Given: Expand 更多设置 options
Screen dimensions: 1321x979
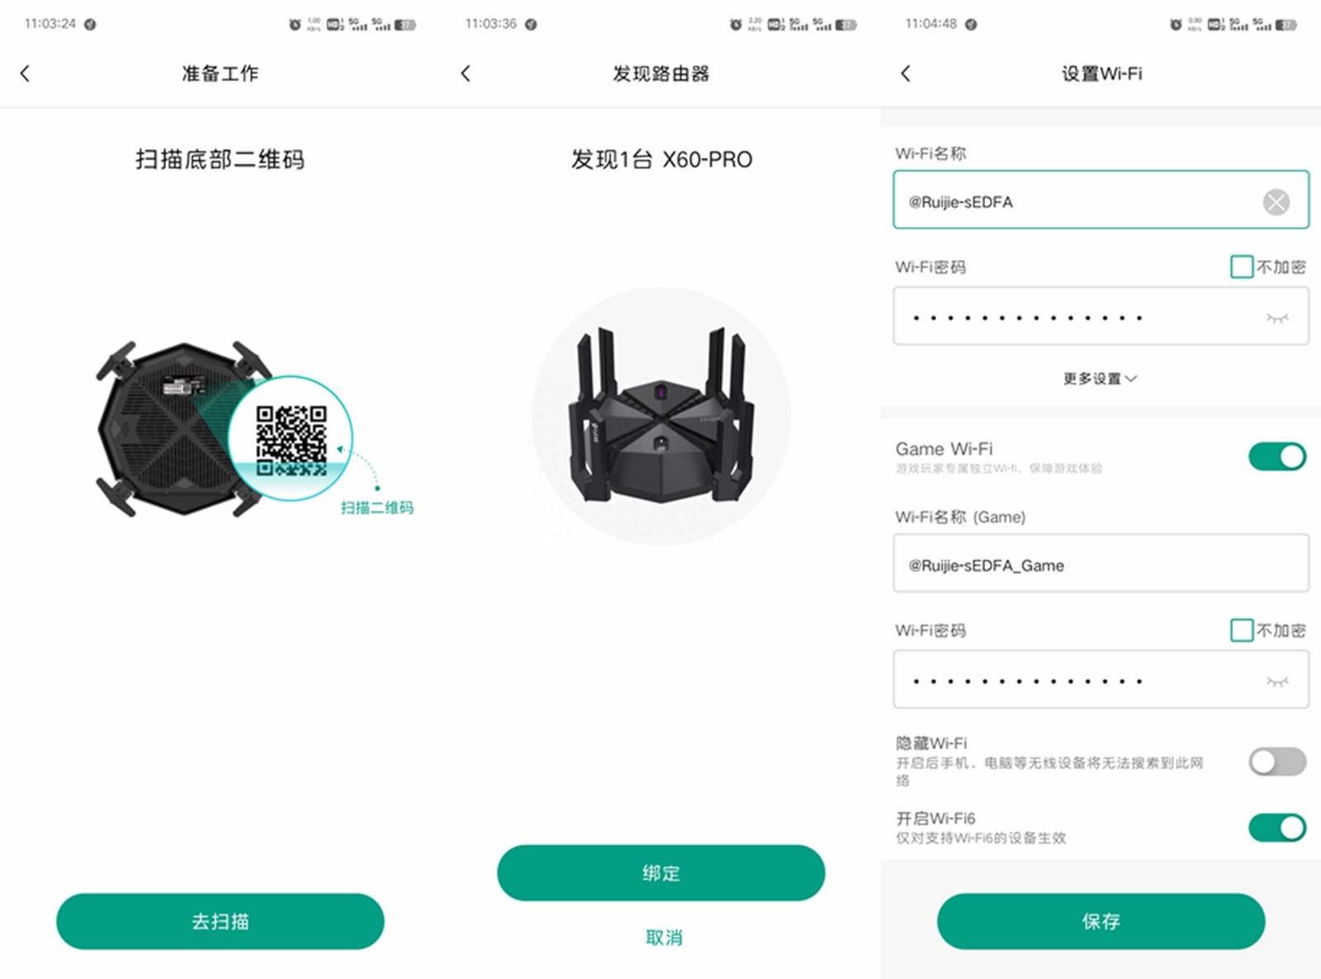Looking at the screenshot, I should click(1100, 378).
